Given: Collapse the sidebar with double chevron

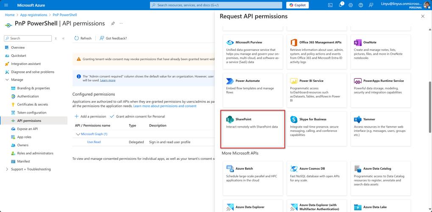Looking at the screenshot, I should coord(63,38).
